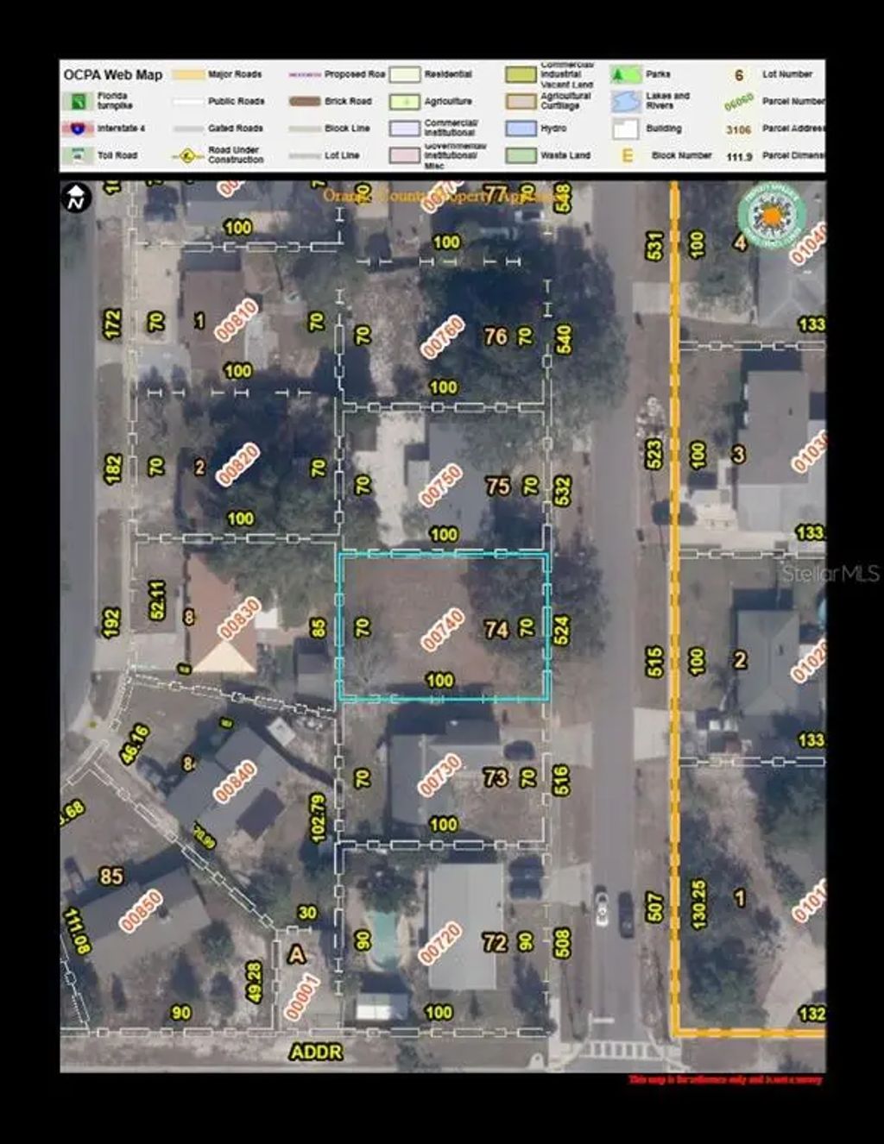
Task: Click parcel address 516 label
Action: pos(560,780)
